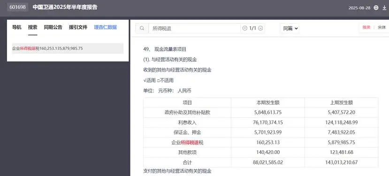Click the 保证金、押金 row label
Screen dimensions: 389x176
coord(187,132)
